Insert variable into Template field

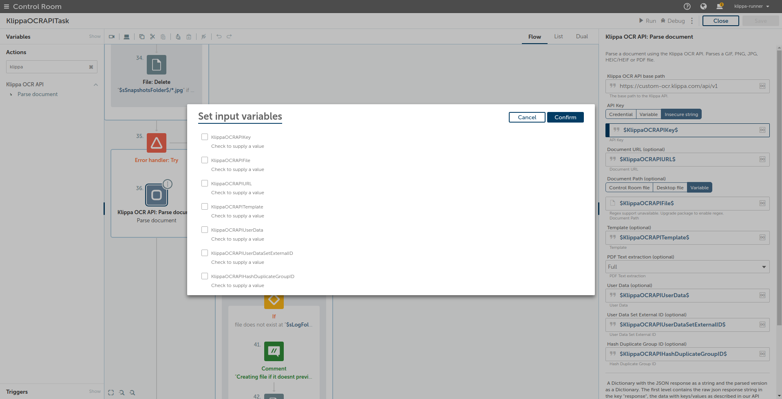tap(762, 237)
